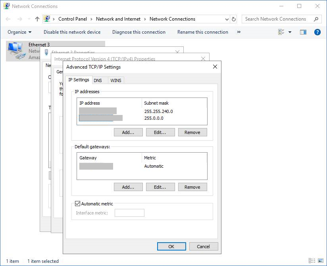Click the forward navigation arrow
The image size is (327, 266).
19,19
